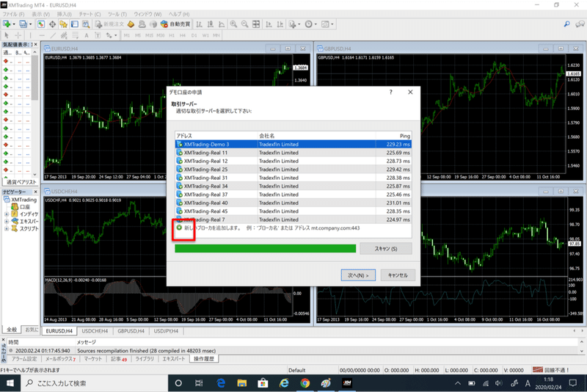The height and width of the screenshot is (392, 587).
Task: Toggle the Market Watch window icon
Action: [x=41, y=24]
